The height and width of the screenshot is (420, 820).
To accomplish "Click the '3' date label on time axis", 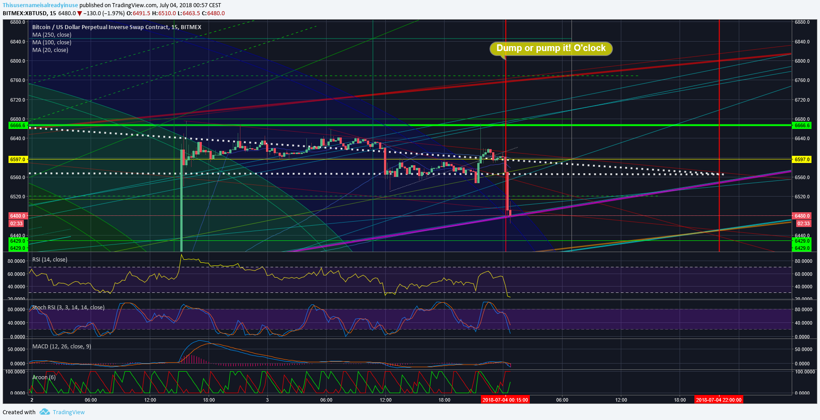I will coord(267,400).
